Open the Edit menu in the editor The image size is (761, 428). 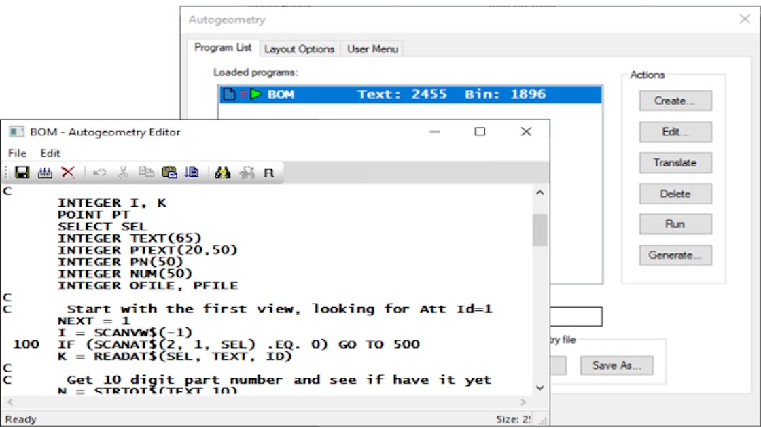tap(50, 153)
